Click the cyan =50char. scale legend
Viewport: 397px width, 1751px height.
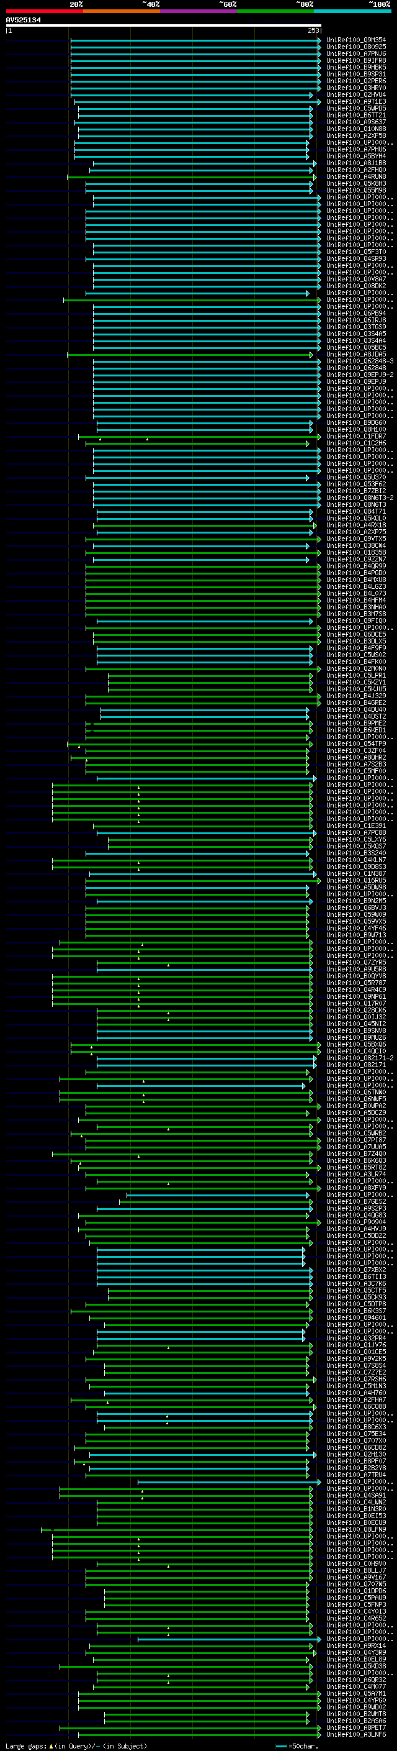(298, 1746)
